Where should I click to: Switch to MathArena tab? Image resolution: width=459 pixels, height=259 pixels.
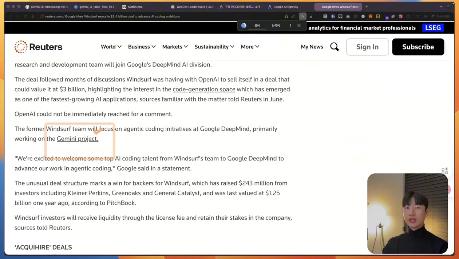132,7
